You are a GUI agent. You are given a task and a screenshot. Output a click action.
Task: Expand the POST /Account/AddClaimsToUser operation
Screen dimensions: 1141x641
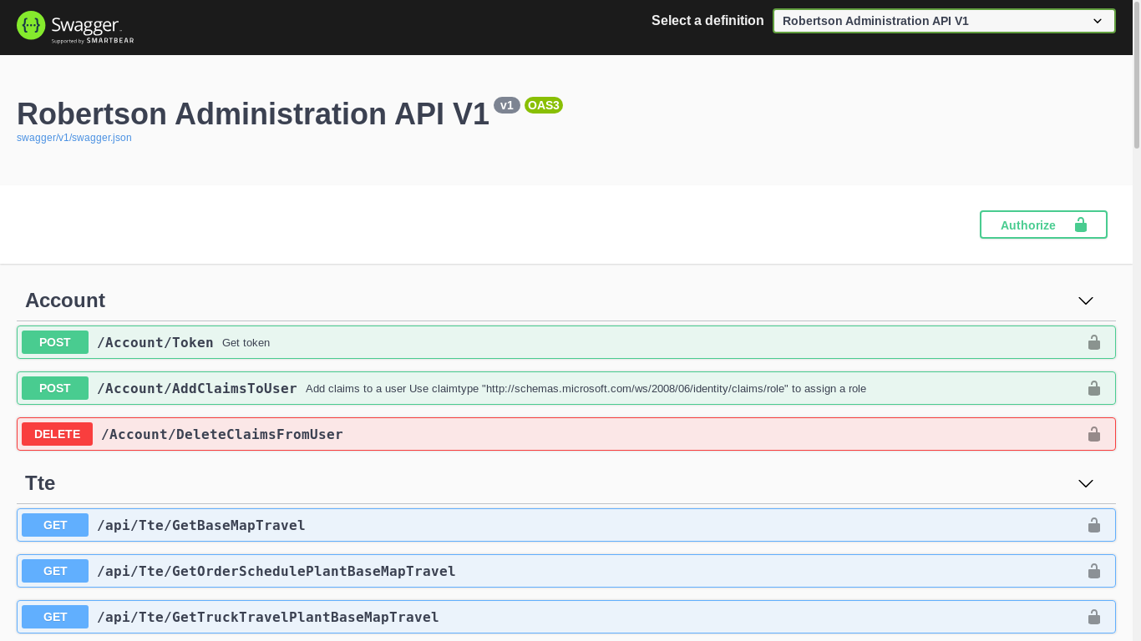click(x=566, y=388)
